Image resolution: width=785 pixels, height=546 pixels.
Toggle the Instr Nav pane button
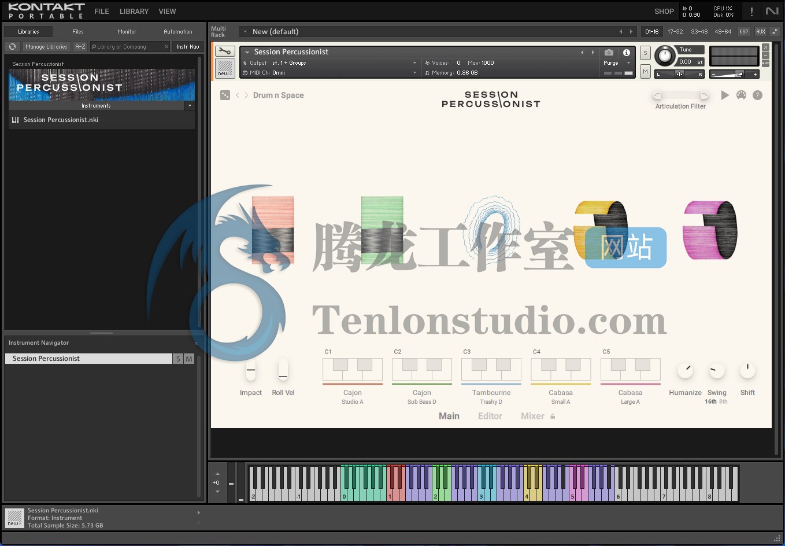pyautogui.click(x=188, y=46)
